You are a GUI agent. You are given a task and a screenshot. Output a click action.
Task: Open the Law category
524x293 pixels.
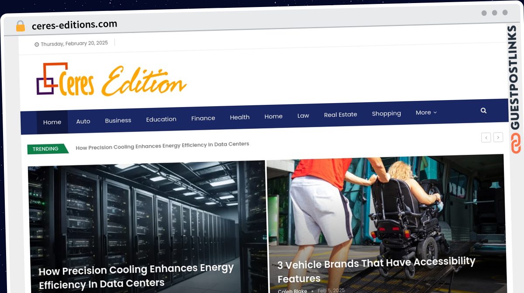303,115
